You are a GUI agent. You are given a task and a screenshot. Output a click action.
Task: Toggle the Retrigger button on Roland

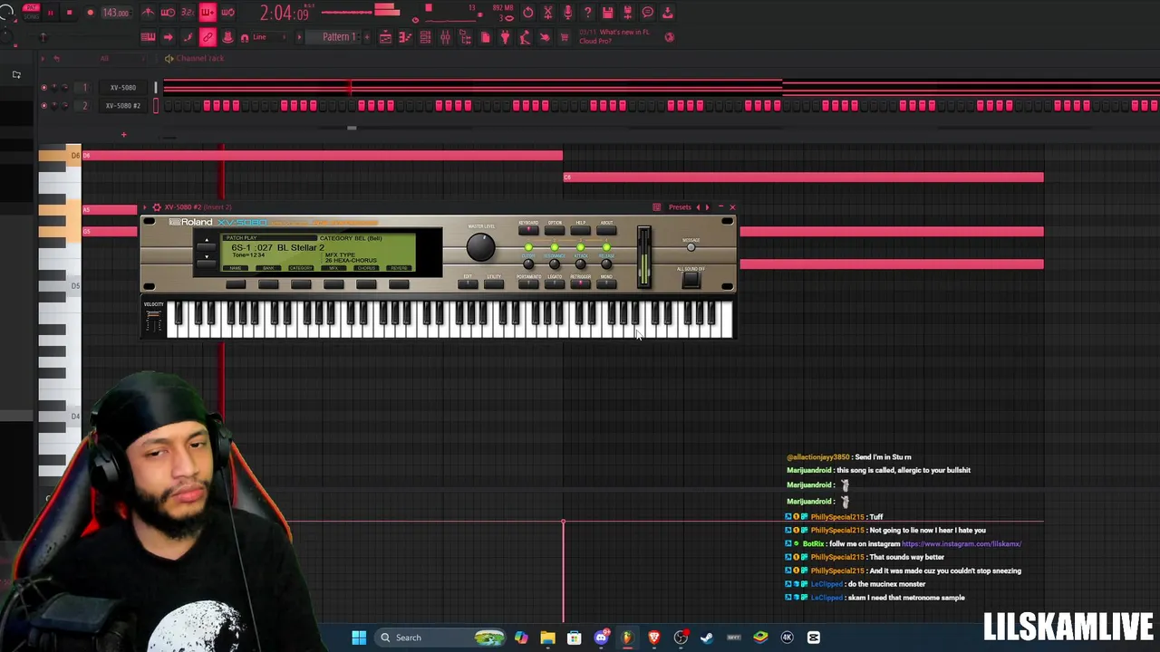[580, 284]
